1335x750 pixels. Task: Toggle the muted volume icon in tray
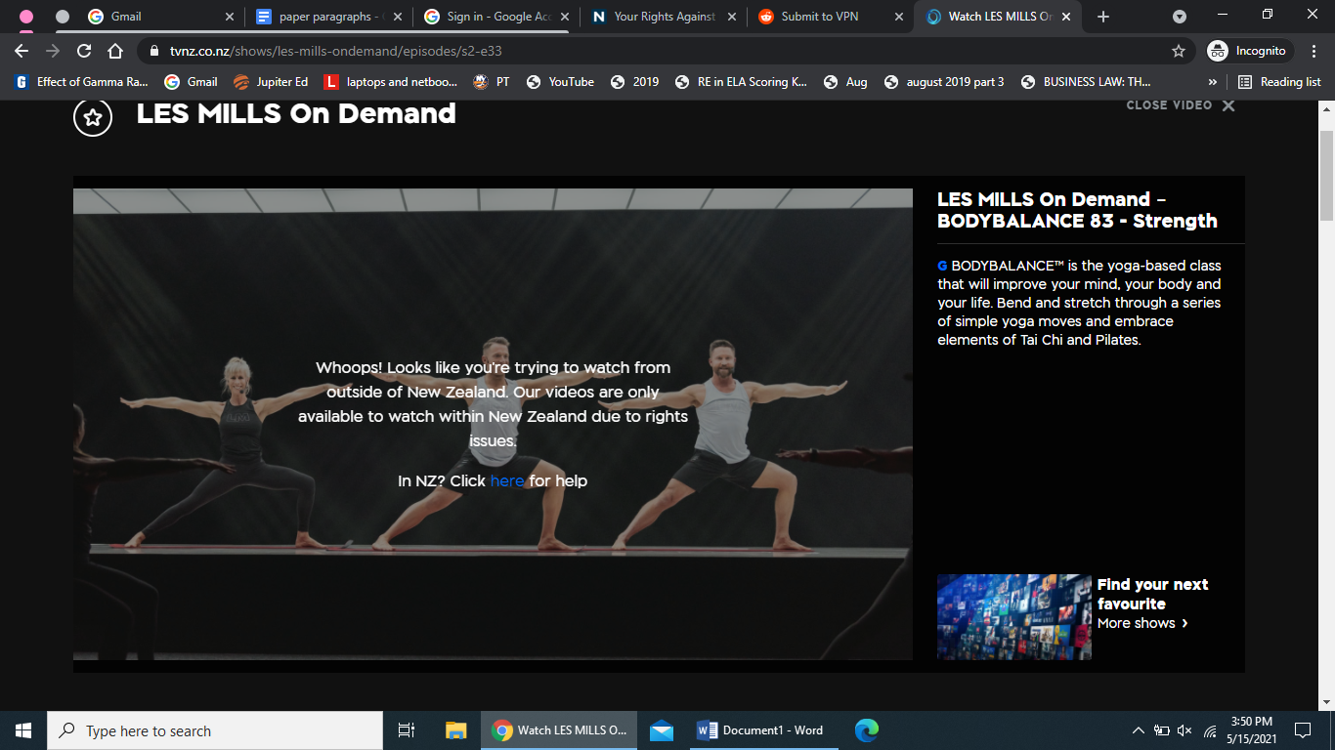1184,730
